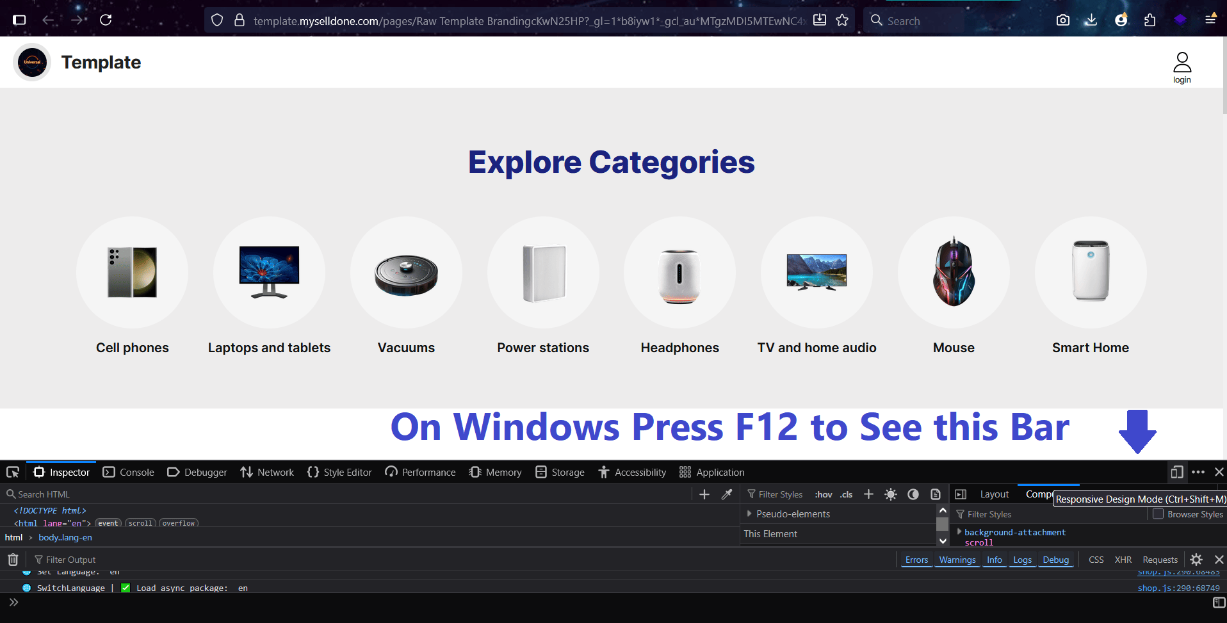Click the site padlock security icon
Image resolution: width=1227 pixels, height=623 pixels.
pyautogui.click(x=240, y=20)
